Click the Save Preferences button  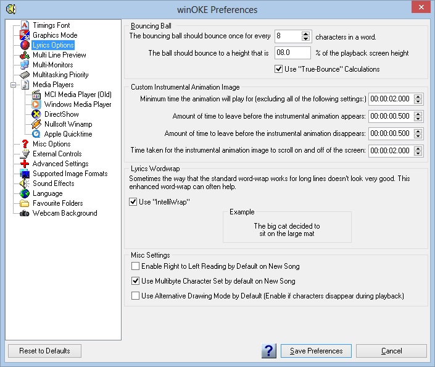(316, 351)
